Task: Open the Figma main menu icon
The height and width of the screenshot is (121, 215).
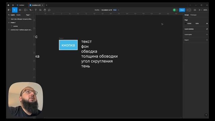Action: 9,10
